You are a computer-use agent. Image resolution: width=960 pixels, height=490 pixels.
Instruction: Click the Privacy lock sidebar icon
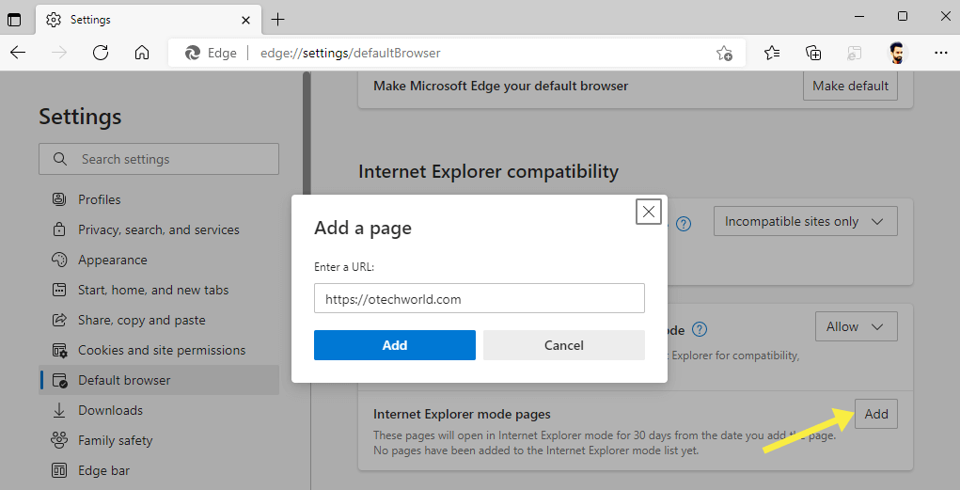pos(59,229)
